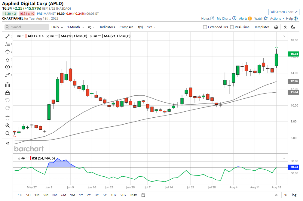
Task: Toggle visibility of MA 21 indicator
Action: tap(95, 36)
